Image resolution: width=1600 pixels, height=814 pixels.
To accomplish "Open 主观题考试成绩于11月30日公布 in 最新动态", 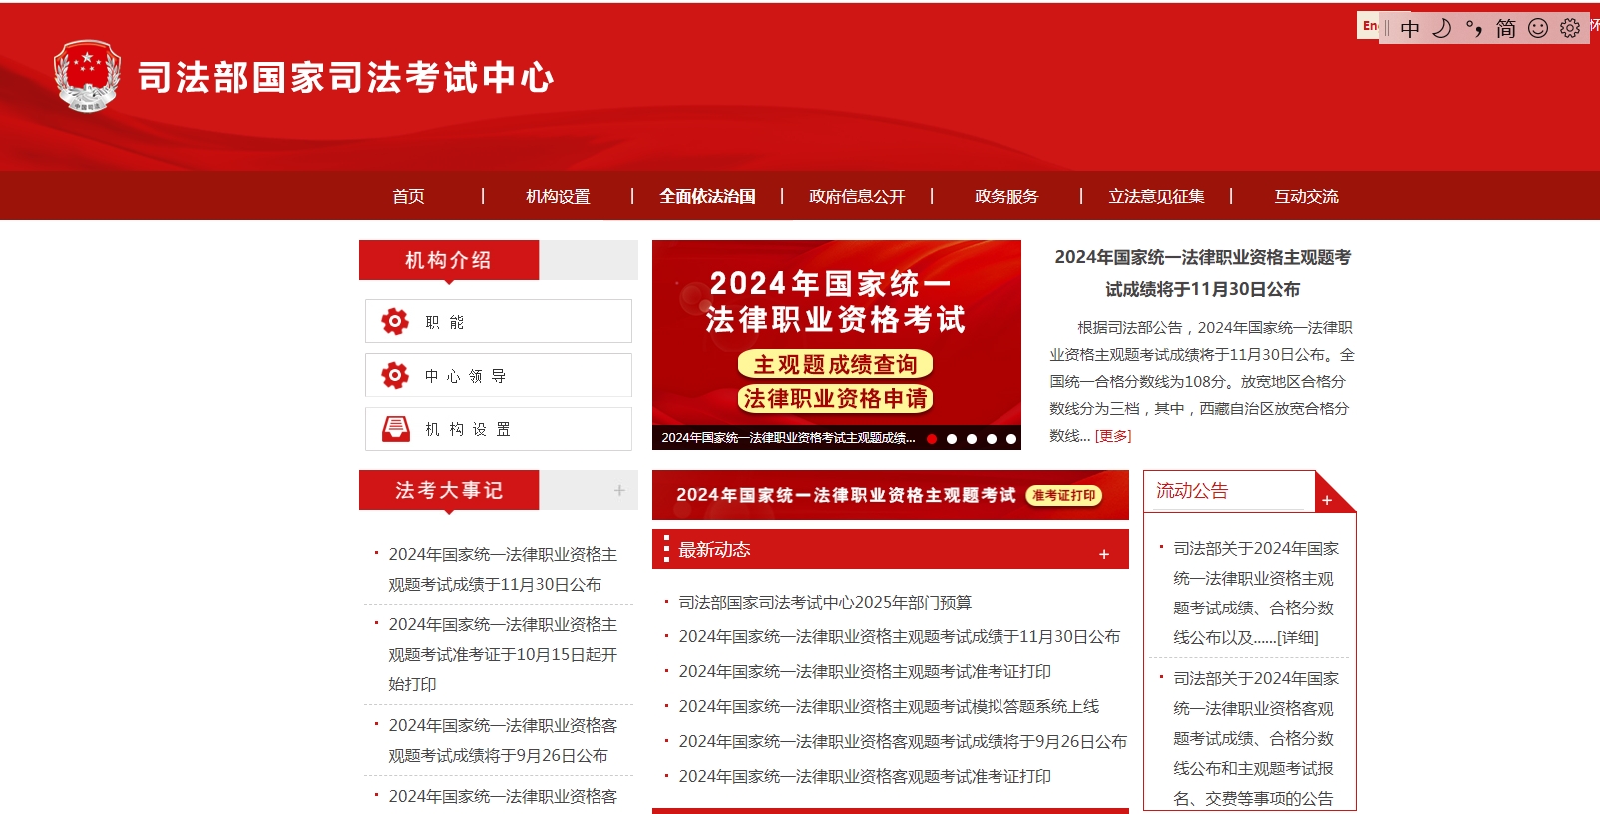I will (x=899, y=636).
